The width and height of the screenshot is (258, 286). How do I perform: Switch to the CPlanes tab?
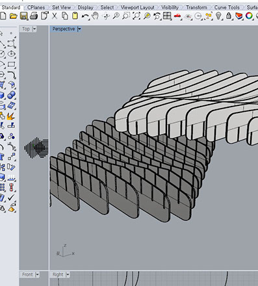tap(36, 7)
